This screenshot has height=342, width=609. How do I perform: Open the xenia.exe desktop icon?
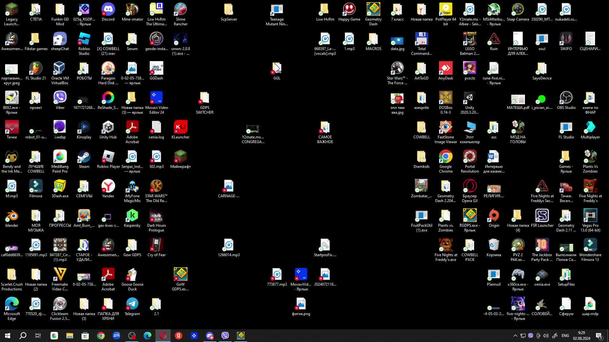[542, 277]
